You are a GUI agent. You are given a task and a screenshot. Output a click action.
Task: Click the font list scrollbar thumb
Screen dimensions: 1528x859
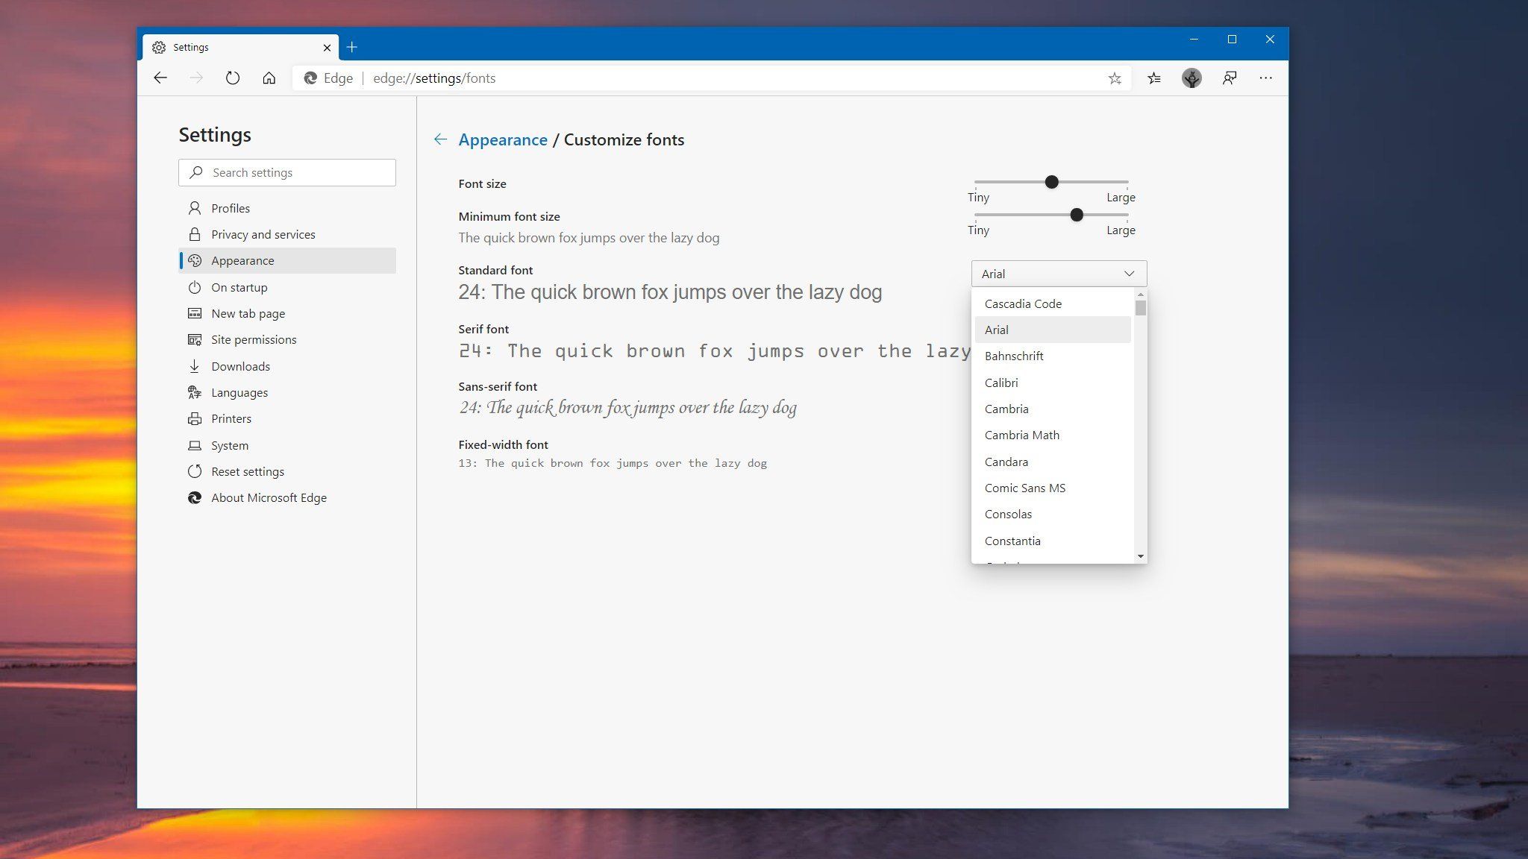coord(1140,308)
